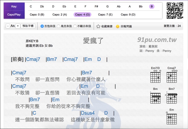The image size is (188, 129).
Task: Choose Capo: 2 (A) option
Action: click(x=60, y=15)
